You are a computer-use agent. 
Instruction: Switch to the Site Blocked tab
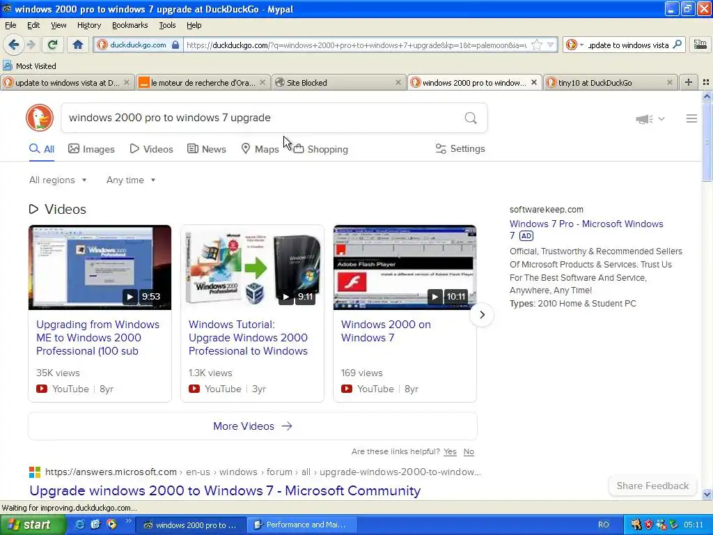[338, 82]
